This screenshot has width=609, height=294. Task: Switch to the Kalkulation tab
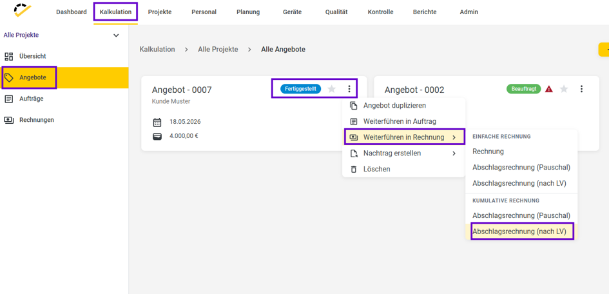tap(115, 12)
